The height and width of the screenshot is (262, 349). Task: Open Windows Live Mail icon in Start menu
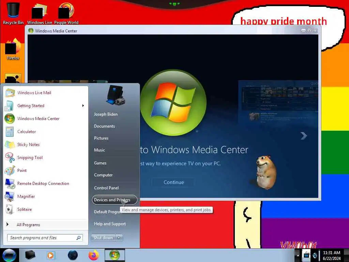(x=10, y=93)
